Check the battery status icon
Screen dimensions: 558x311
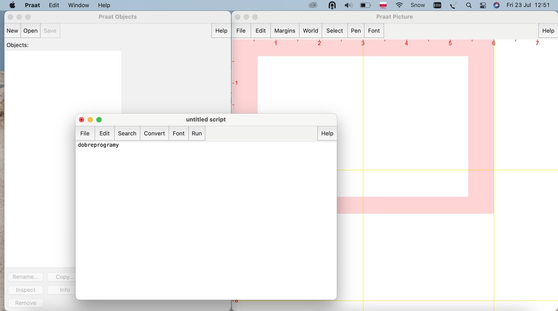click(x=365, y=5)
